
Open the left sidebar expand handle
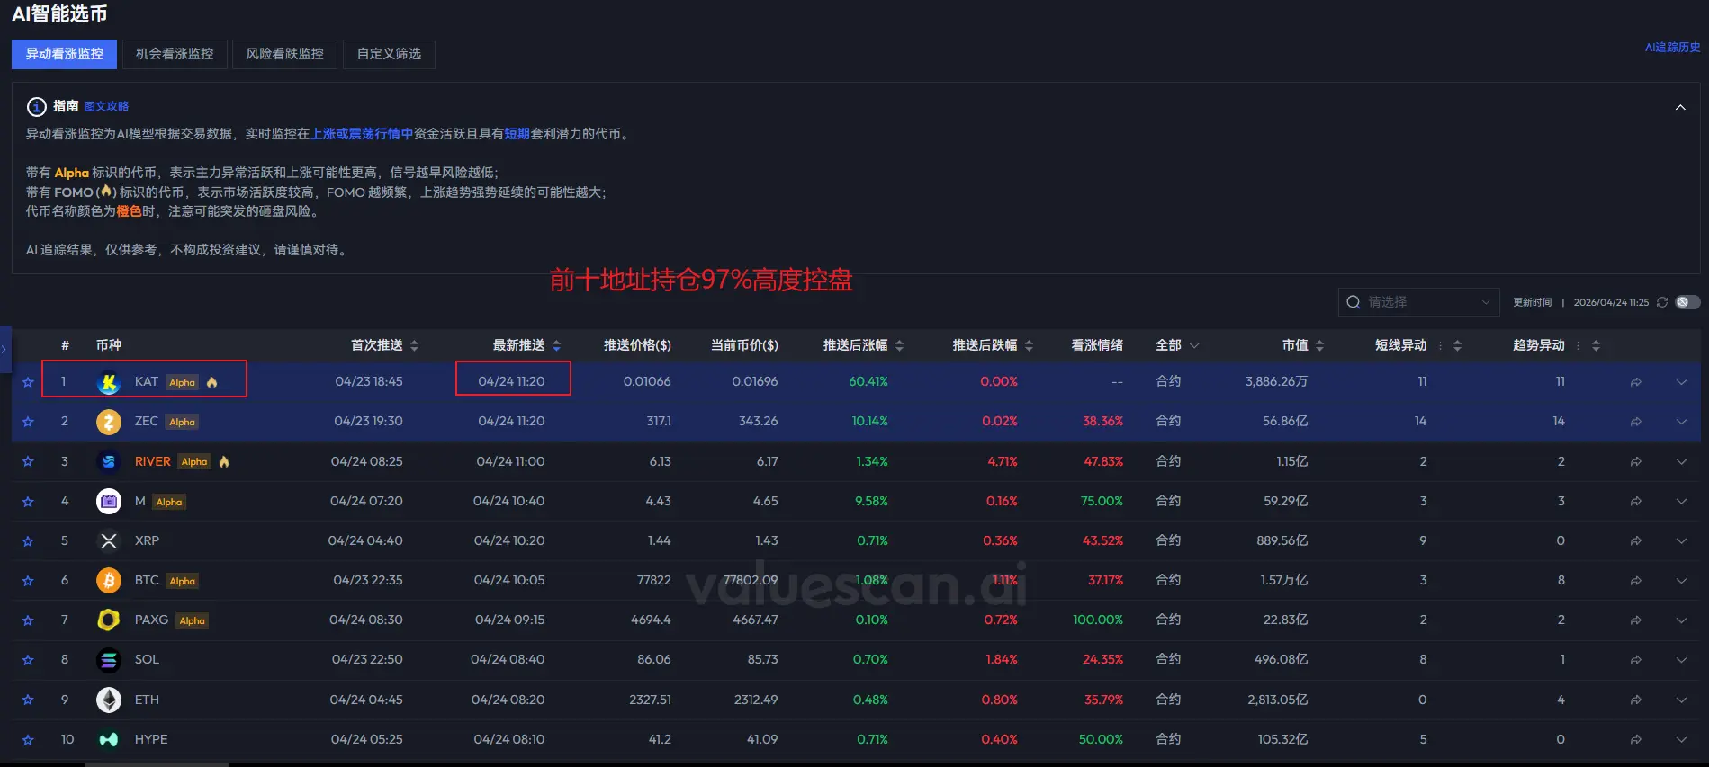coord(4,349)
